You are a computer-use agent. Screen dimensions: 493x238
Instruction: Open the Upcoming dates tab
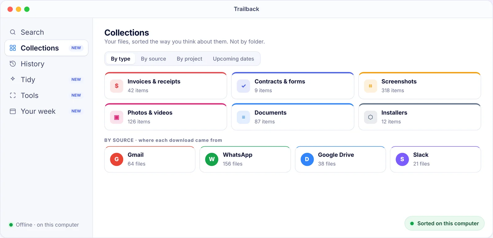tap(233, 59)
